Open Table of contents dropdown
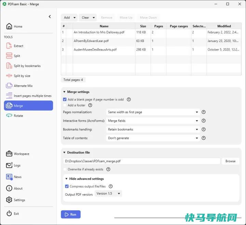The width and height of the screenshot is (246, 225). click(153, 138)
